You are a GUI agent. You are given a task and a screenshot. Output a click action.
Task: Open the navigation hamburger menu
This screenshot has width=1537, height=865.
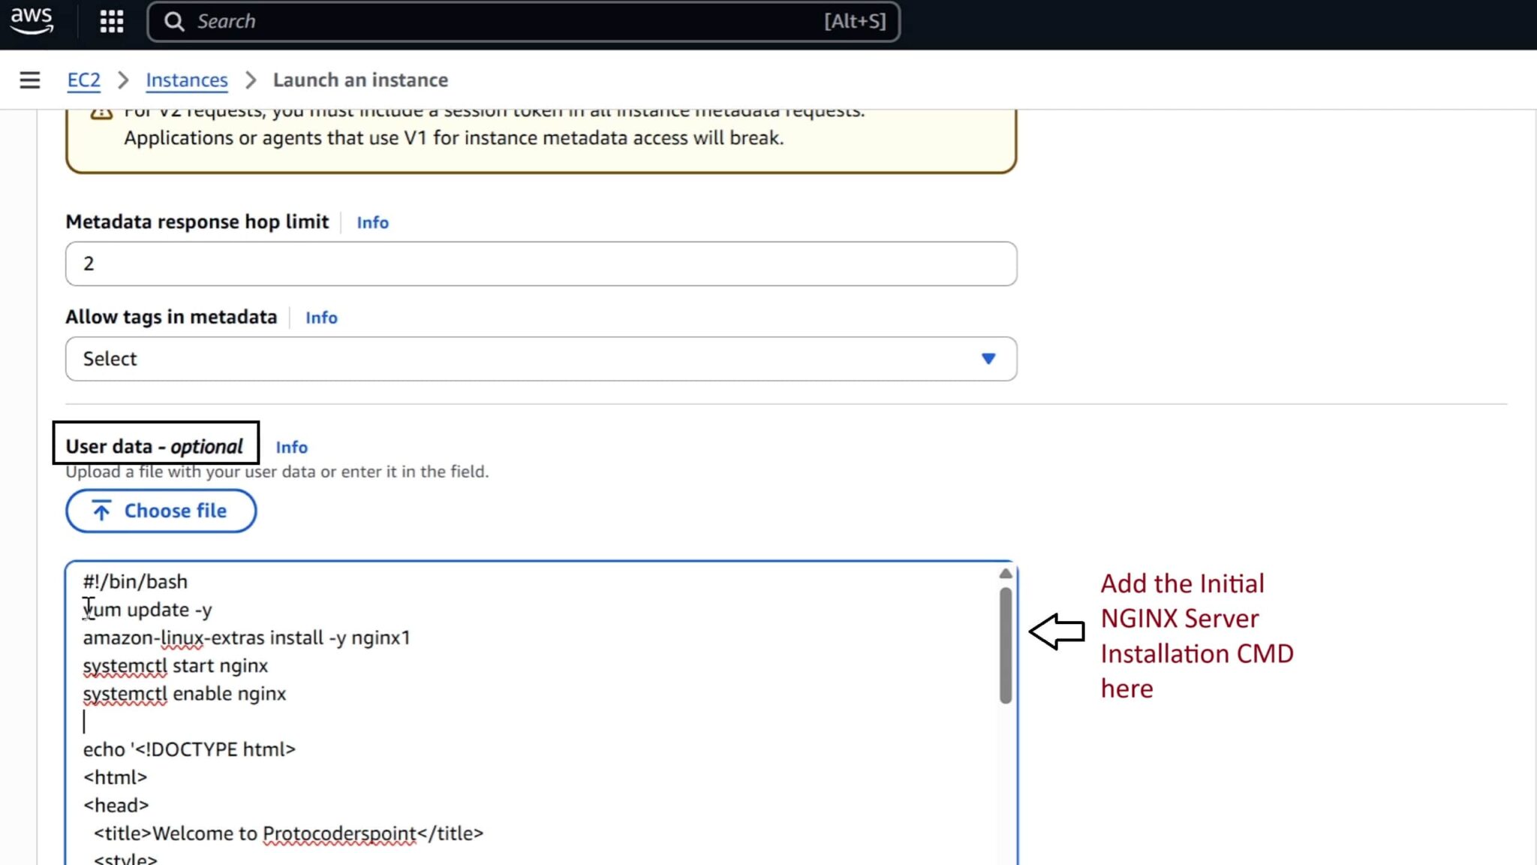pos(29,80)
